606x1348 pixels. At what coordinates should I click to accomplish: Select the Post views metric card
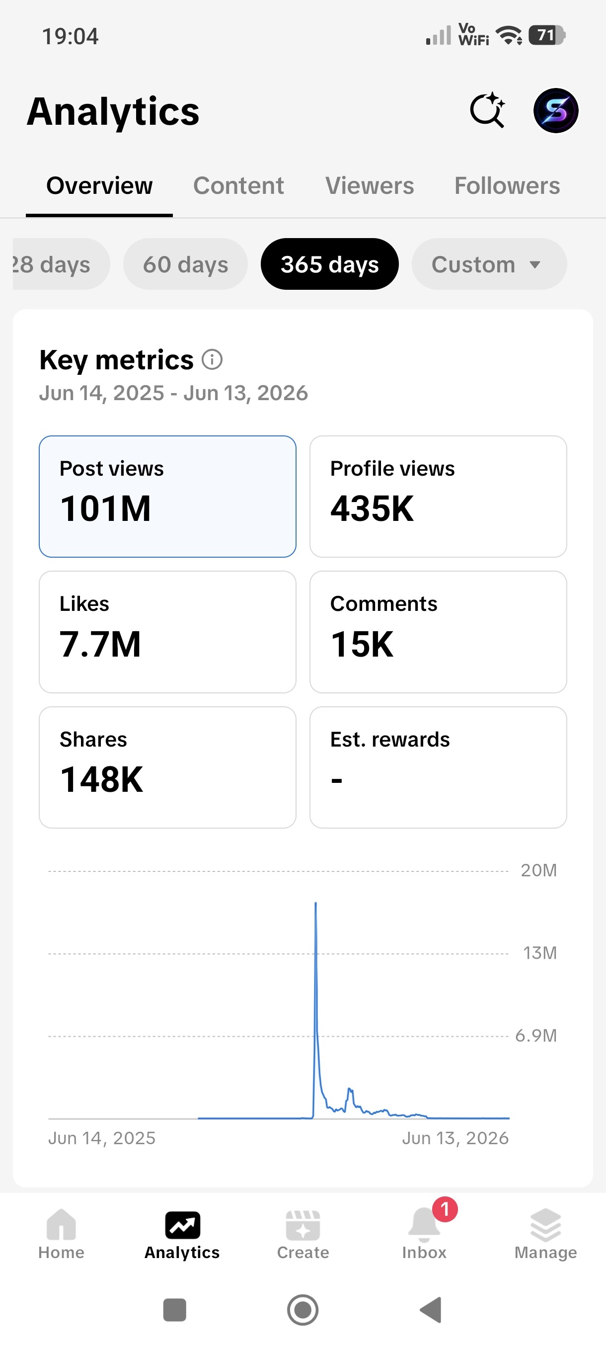[x=167, y=496]
